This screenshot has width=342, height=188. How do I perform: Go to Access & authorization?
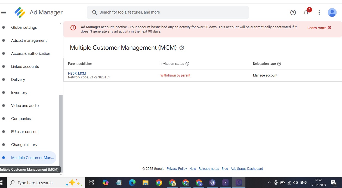coord(30,53)
